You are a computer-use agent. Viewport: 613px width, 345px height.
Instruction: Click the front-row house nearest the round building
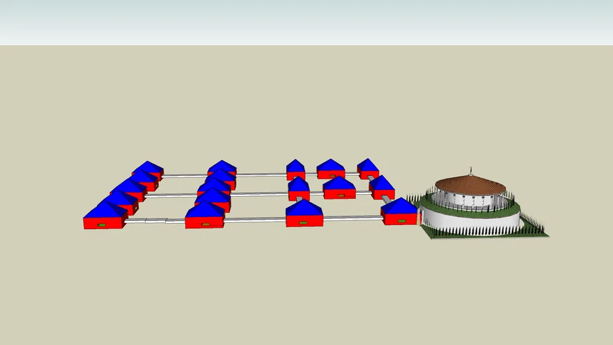399,212
